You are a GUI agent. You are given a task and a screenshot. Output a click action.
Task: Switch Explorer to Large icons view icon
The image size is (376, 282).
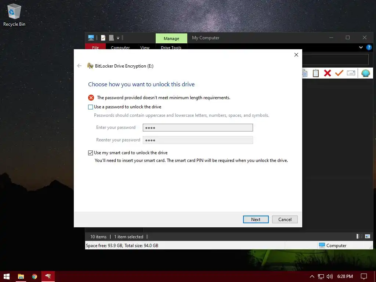(x=367, y=236)
